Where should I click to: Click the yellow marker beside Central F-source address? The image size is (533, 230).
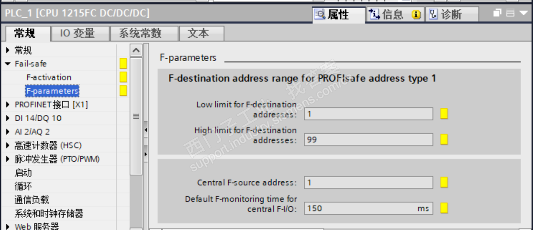tap(444, 182)
